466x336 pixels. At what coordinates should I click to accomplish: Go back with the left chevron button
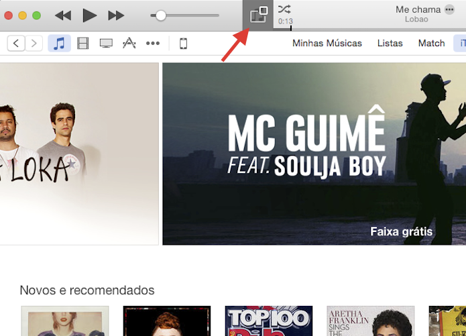(16, 44)
